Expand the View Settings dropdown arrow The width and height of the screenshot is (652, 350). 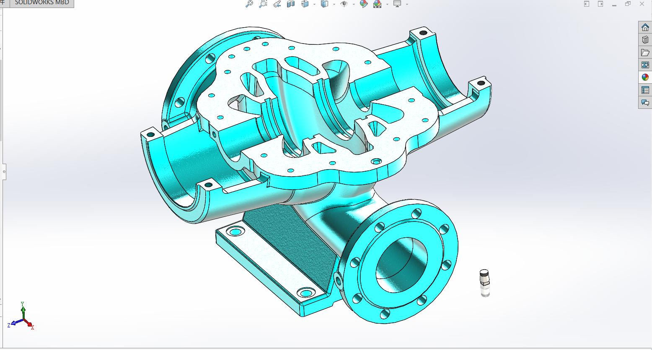tap(407, 5)
